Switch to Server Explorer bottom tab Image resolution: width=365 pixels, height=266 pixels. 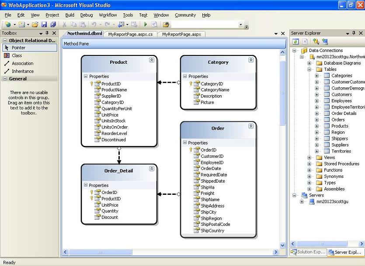coord(346,252)
